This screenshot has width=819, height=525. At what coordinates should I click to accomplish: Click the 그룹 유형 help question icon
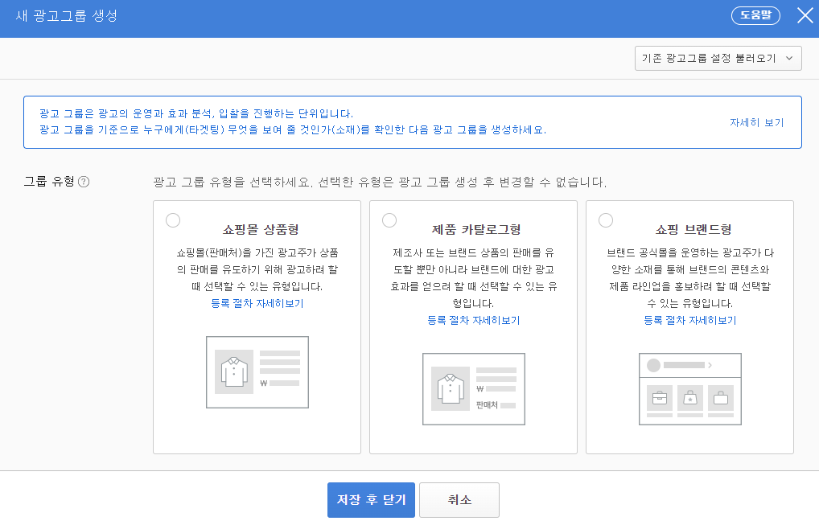pos(84,182)
